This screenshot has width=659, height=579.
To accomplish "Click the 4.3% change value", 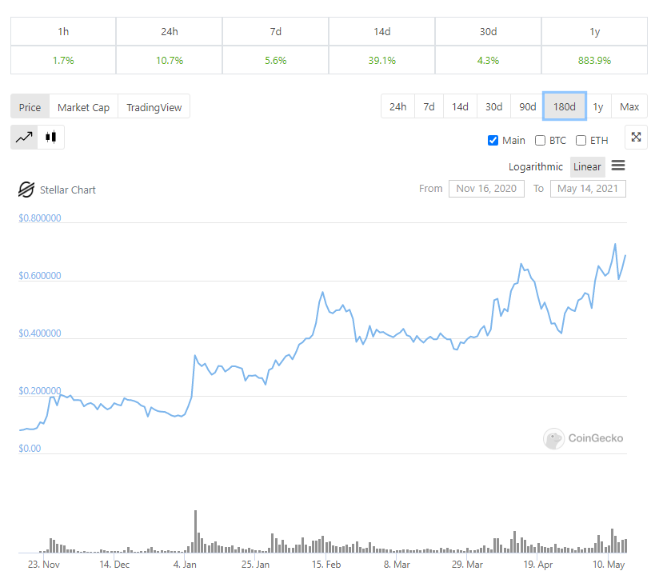I will [x=488, y=61].
